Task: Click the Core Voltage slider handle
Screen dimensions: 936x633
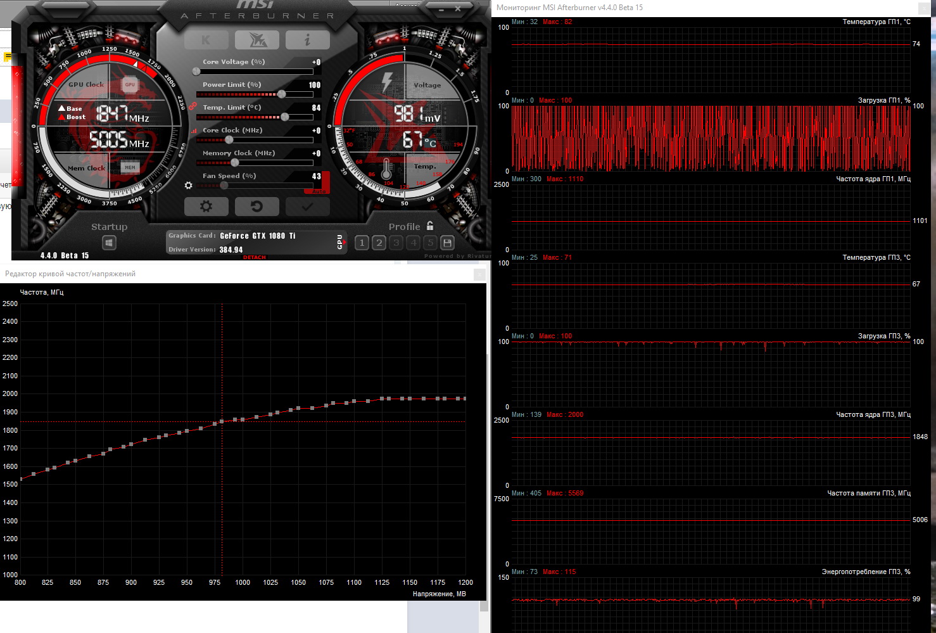Action: pyautogui.click(x=196, y=71)
